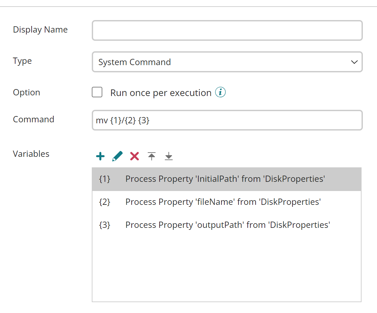
Task: Add a new variable with the plus icon
Action: point(100,156)
